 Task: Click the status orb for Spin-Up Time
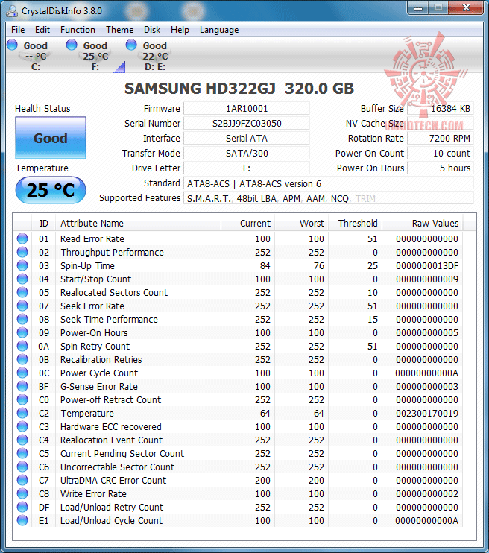coord(22,265)
